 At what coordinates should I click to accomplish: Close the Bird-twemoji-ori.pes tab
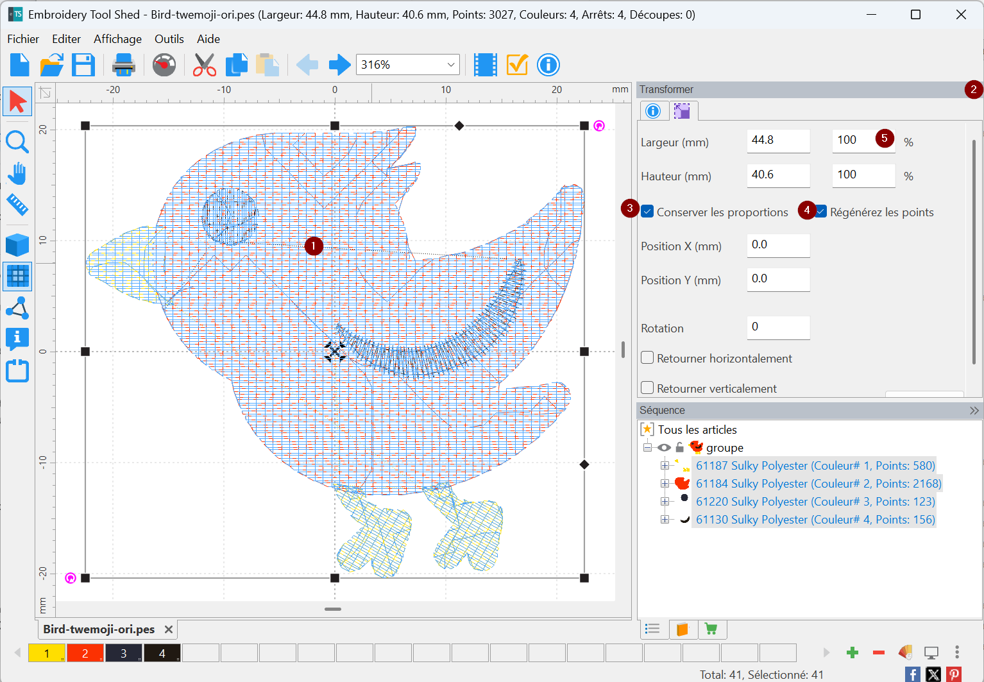pyautogui.click(x=169, y=629)
